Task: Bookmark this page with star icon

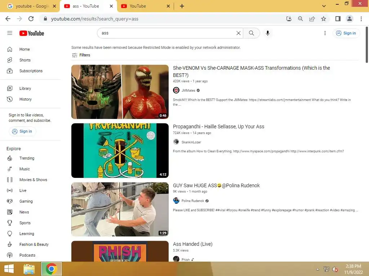Action: 324,19
